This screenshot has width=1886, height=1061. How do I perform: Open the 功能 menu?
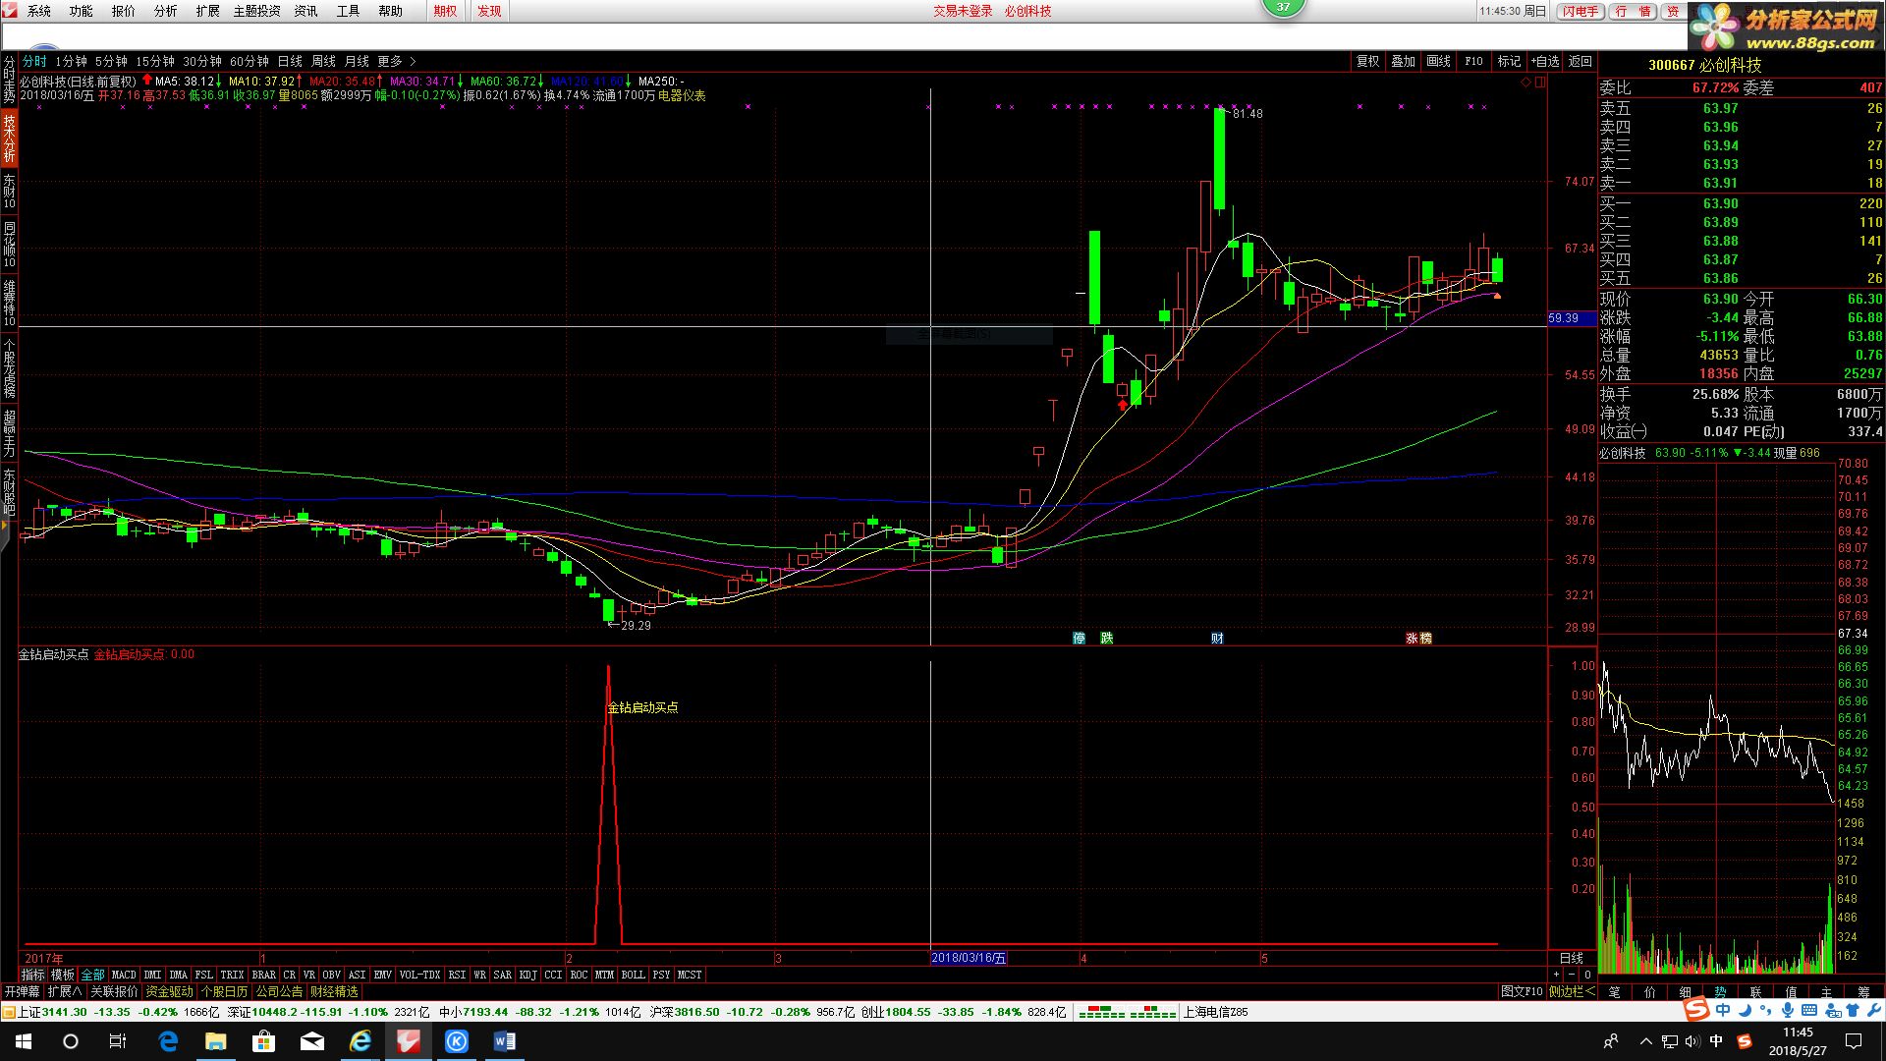pos(81,11)
